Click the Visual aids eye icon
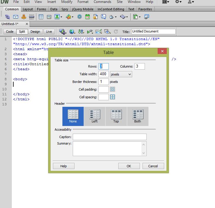The width and height of the screenshot is (215, 208). coord(107,32)
